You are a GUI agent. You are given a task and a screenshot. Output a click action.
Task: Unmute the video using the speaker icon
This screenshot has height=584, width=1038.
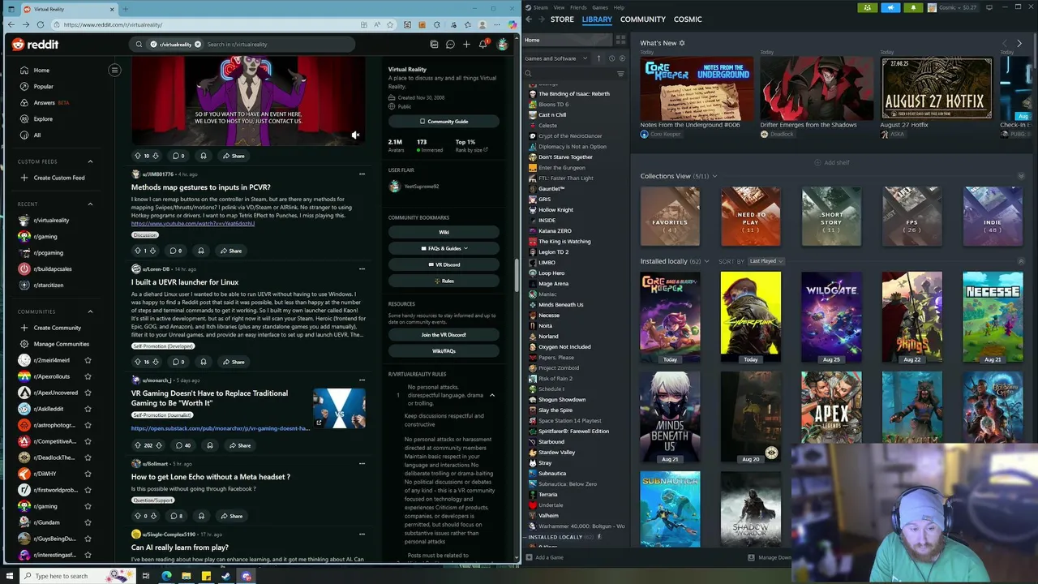click(x=355, y=135)
